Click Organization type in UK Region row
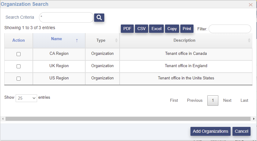 tap(102, 66)
